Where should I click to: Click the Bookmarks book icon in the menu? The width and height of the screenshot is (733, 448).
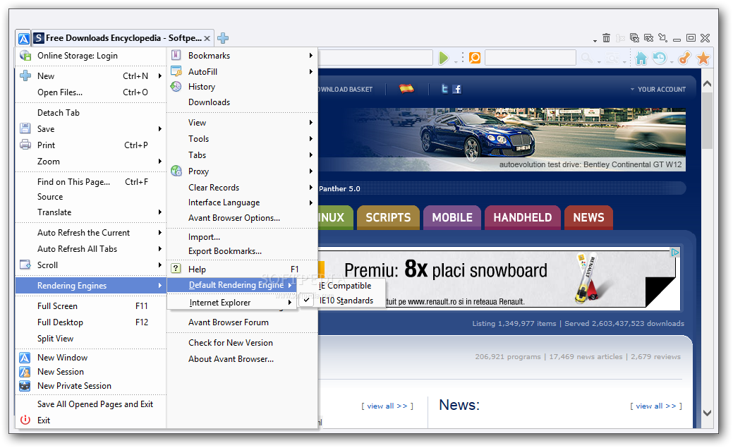(176, 55)
